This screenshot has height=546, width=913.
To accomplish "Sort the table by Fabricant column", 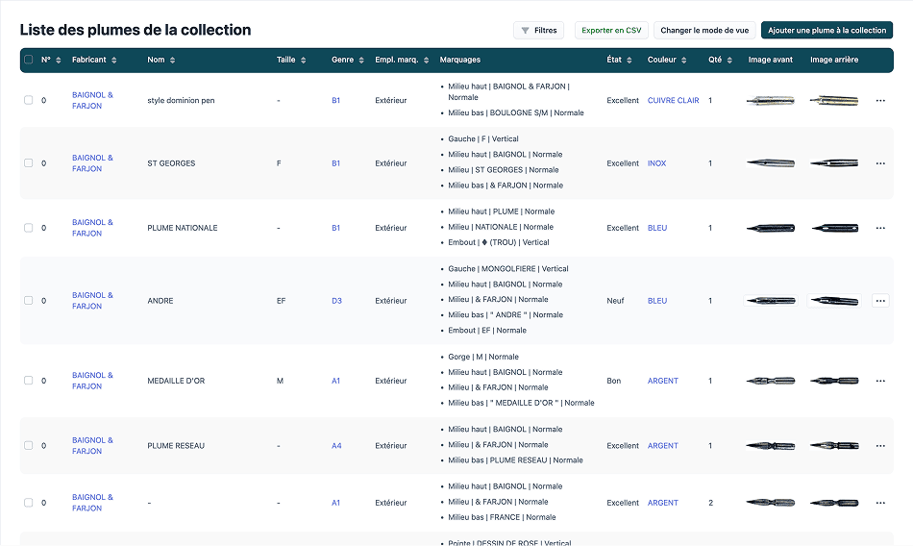I will [114, 61].
